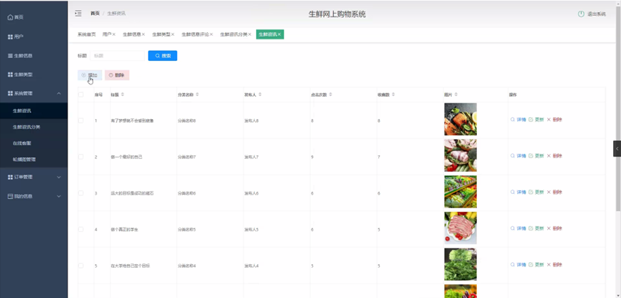Click the sort arrows on the 标题 column
The width and height of the screenshot is (621, 298).
coord(122,95)
